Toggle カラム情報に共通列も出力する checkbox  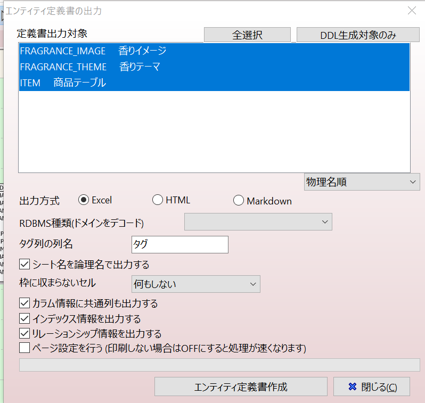click(24, 303)
